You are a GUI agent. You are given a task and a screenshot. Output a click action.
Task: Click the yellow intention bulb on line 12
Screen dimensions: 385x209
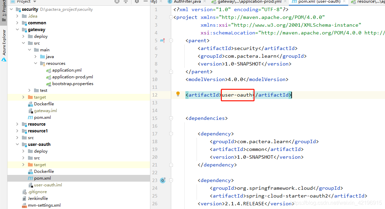click(x=178, y=94)
